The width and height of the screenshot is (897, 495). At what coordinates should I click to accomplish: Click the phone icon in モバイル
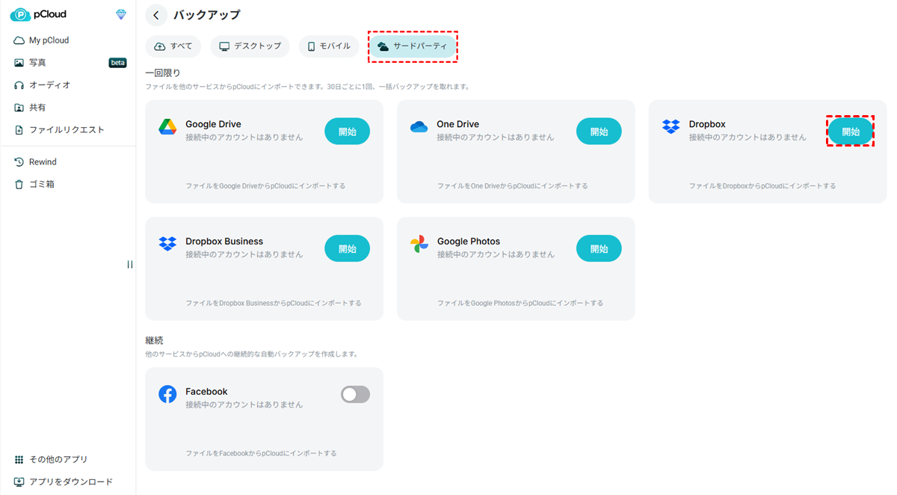[311, 46]
